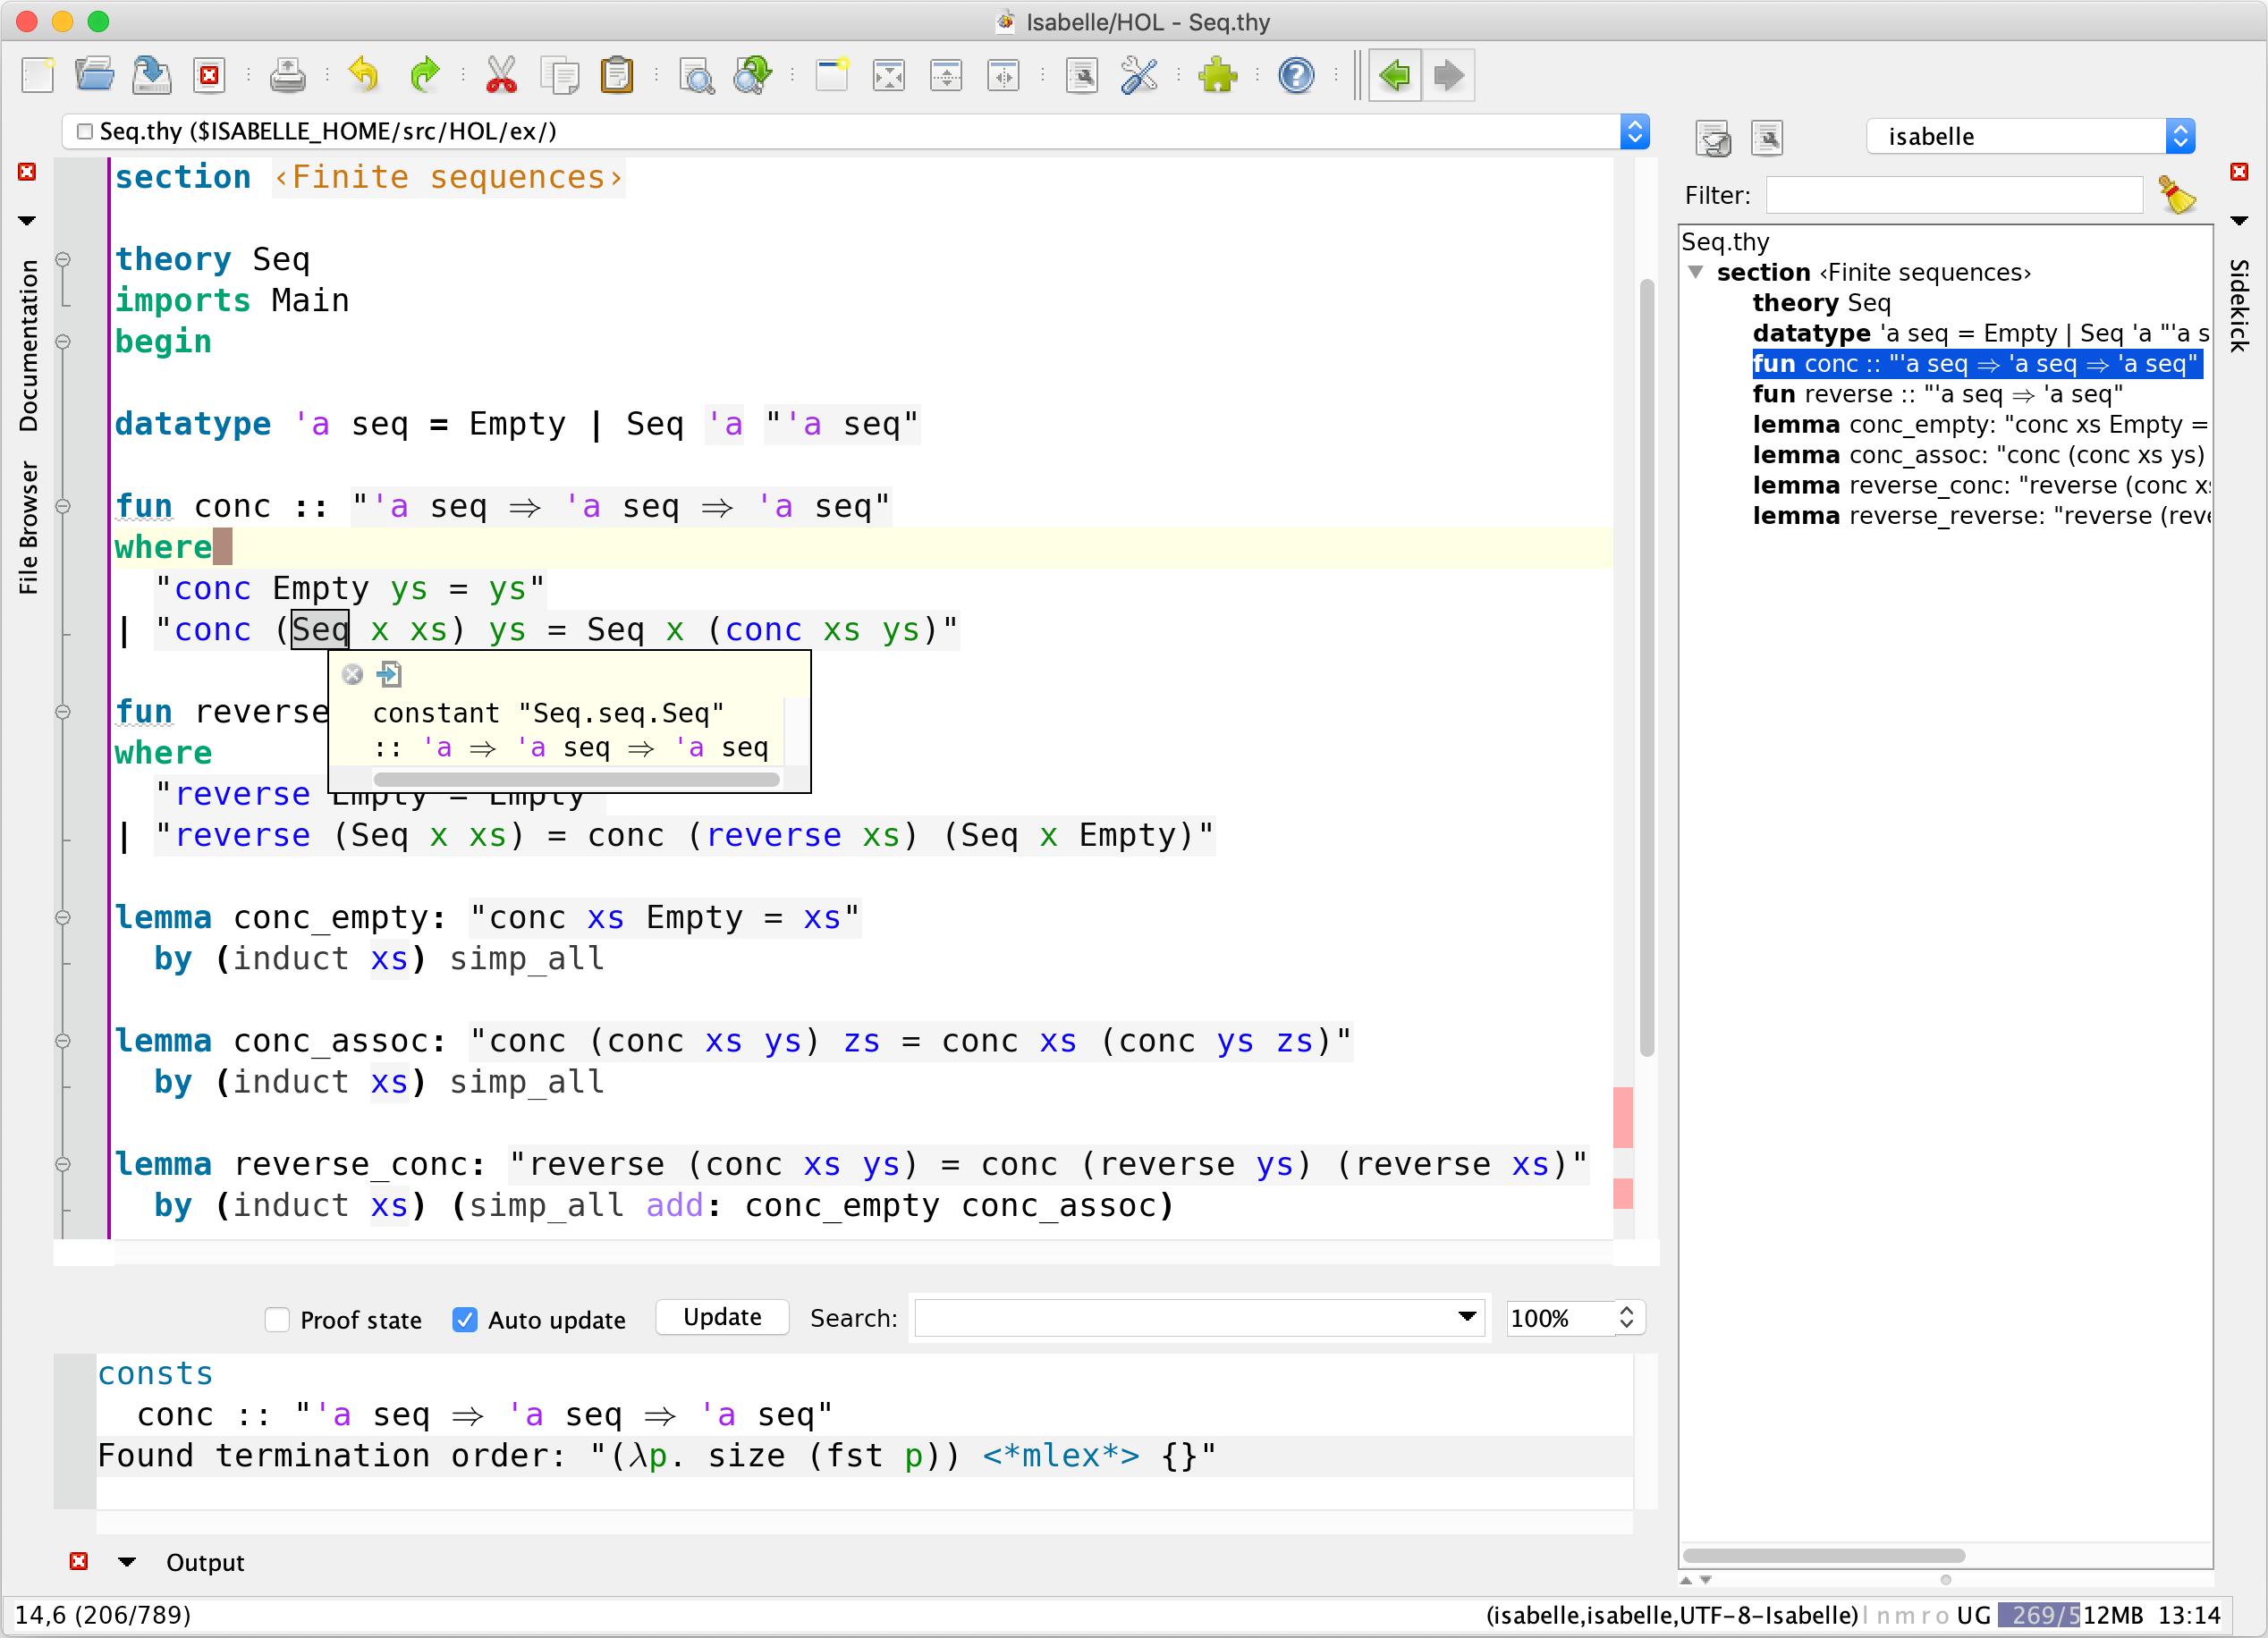This screenshot has width=2268, height=1638.
Task: Open the isabelle parser dropdown
Action: tap(2030, 136)
